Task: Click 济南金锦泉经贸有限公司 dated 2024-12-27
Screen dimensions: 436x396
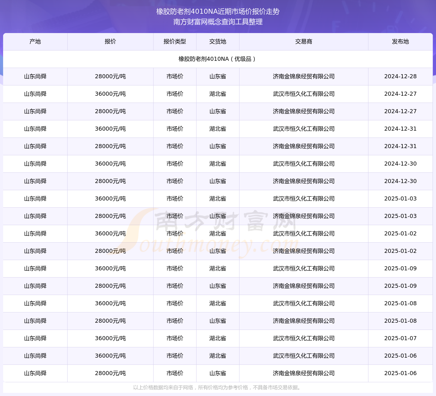Action: click(304, 111)
